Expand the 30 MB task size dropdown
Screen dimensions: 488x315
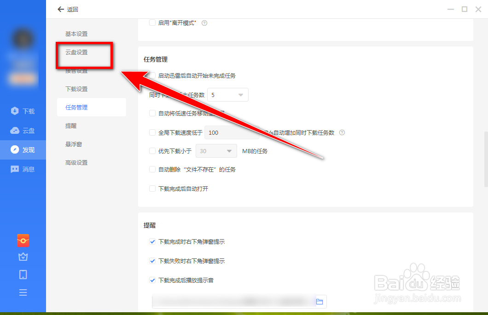[216, 151]
